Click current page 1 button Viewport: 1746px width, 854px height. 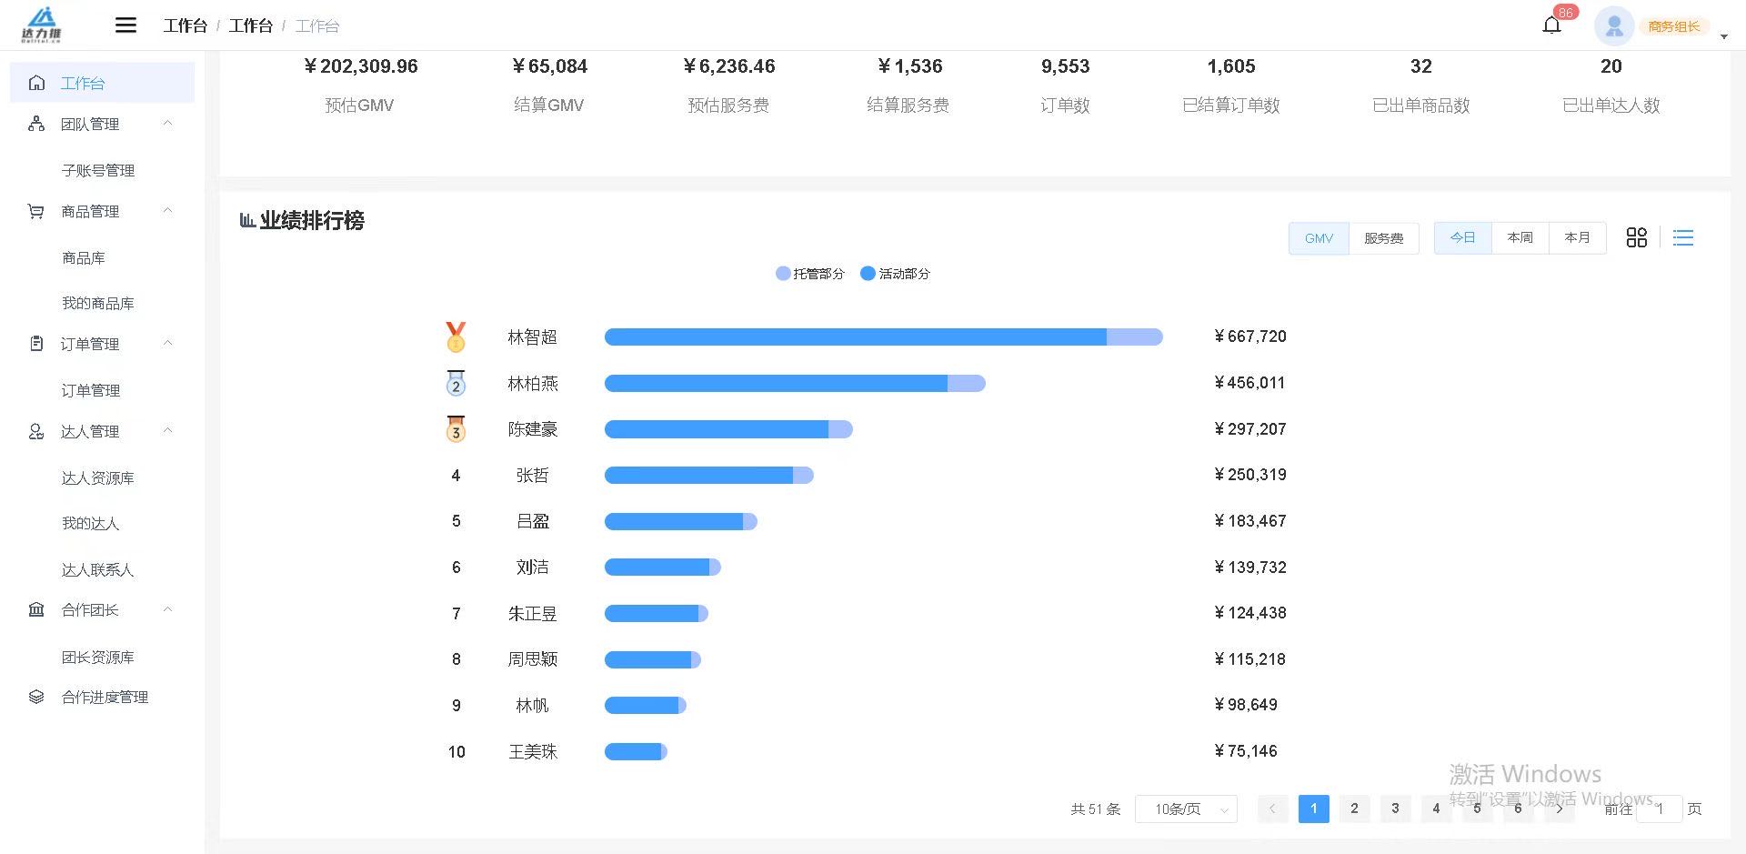1313,809
